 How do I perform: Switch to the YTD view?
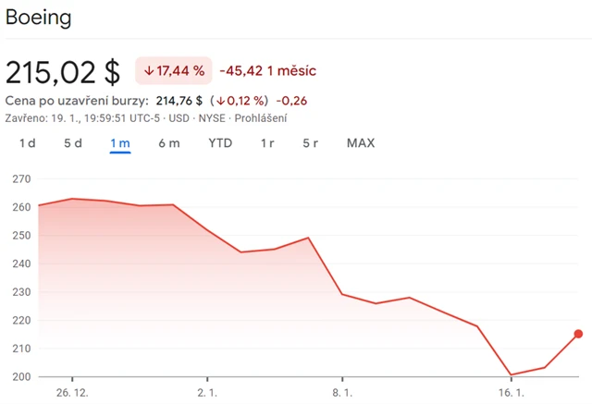[220, 142]
